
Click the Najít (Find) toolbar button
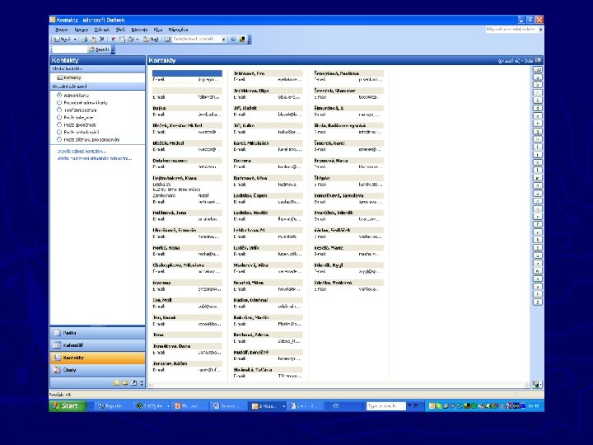click(x=151, y=40)
